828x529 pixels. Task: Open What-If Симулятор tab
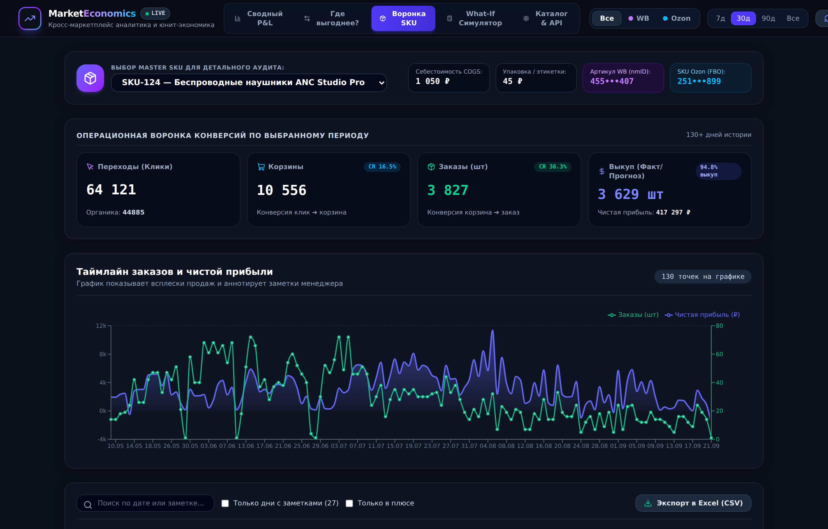474,18
